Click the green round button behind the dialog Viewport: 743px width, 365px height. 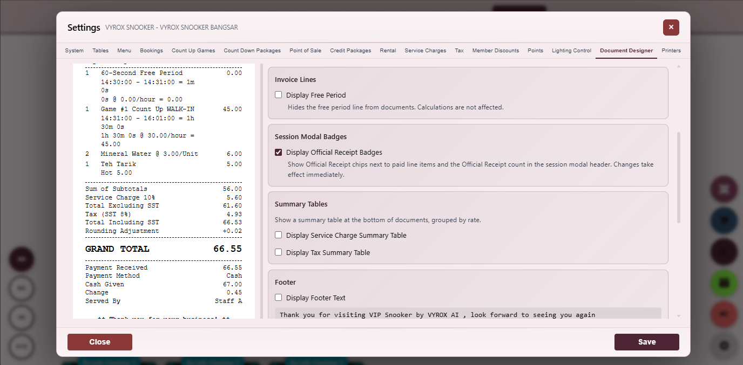point(724,283)
